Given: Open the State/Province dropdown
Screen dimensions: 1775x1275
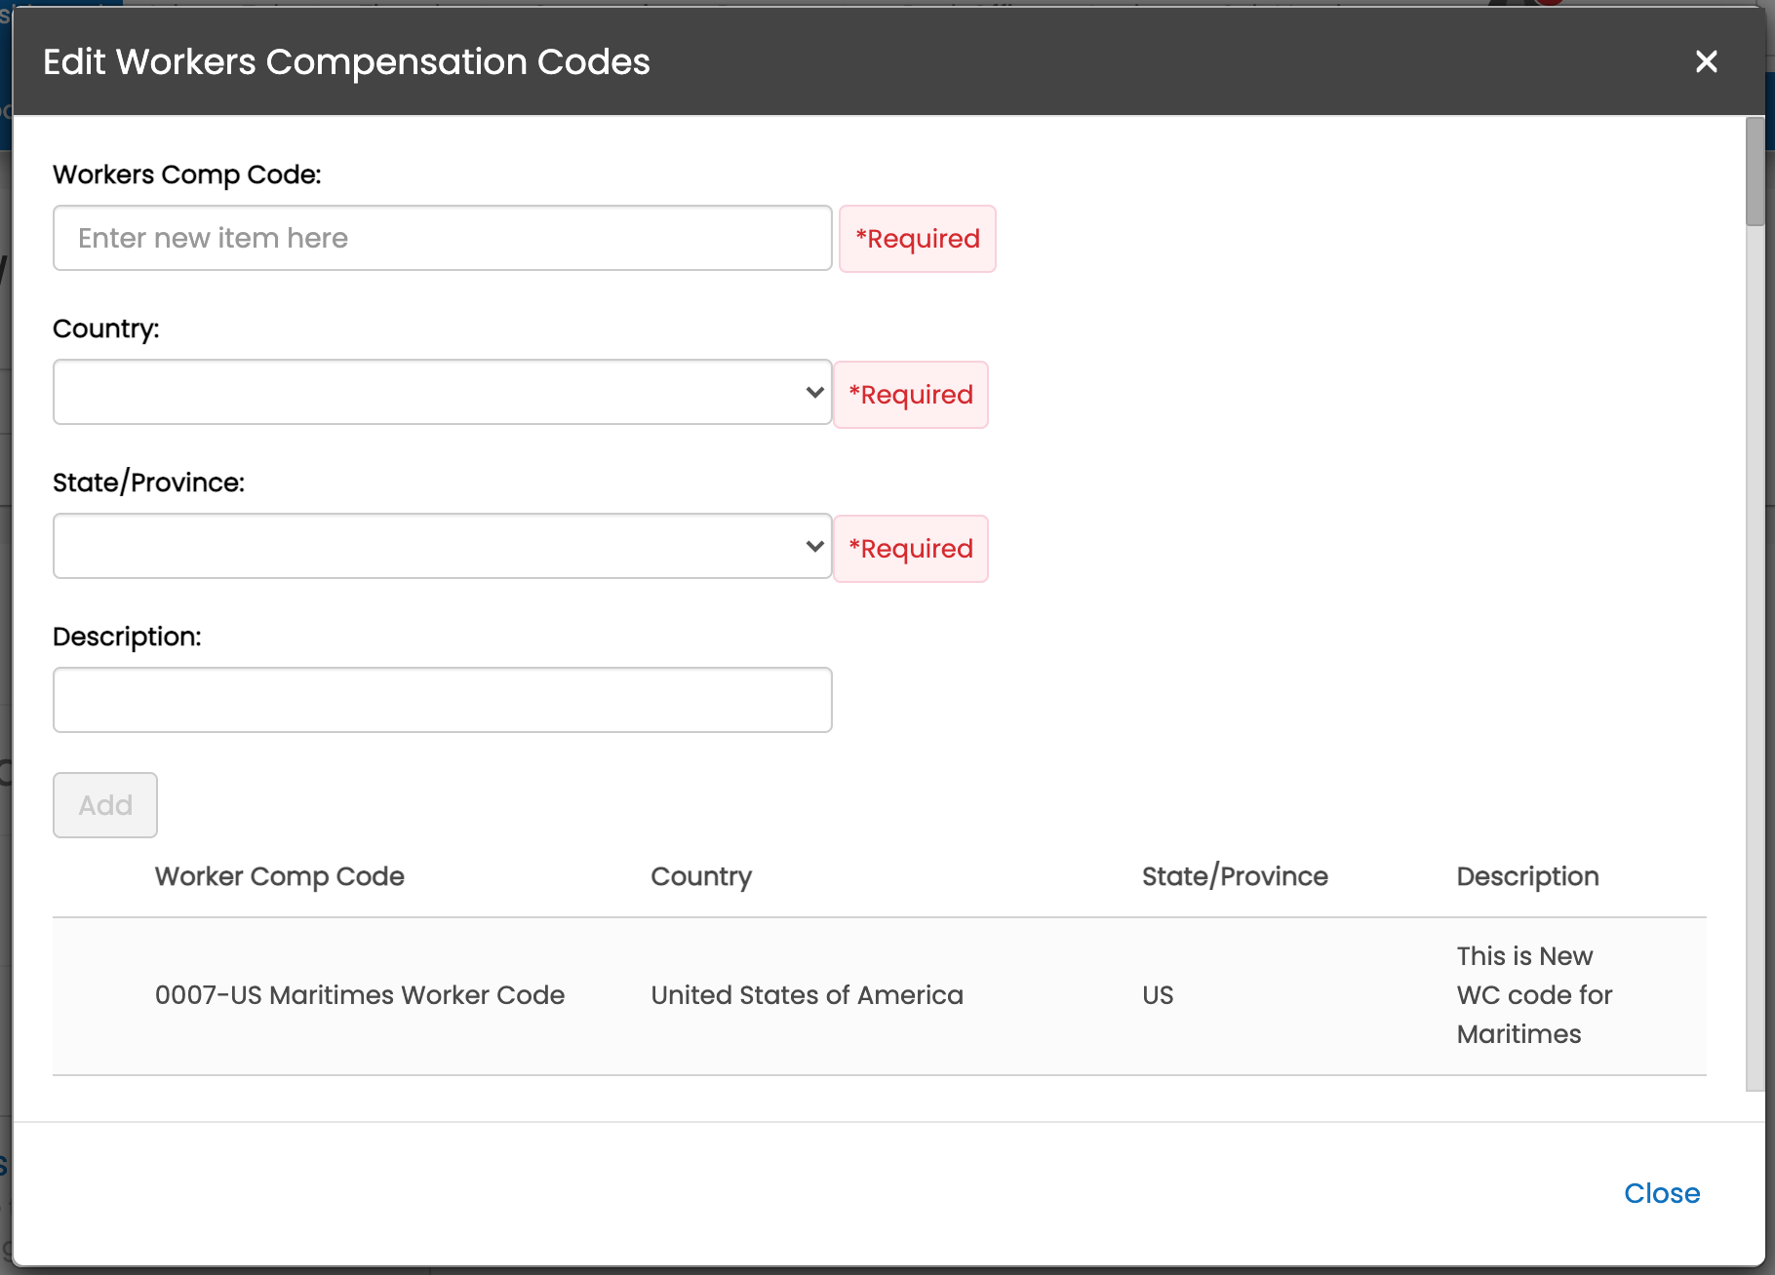Looking at the screenshot, I should (x=443, y=546).
